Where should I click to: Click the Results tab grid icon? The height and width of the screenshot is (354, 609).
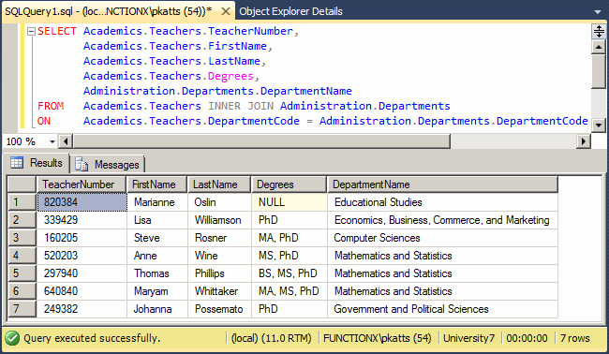click(17, 163)
